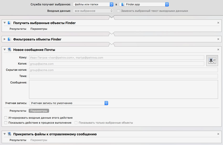Click the selected Параметры tab of Новое сообщение Почты

point(39,111)
